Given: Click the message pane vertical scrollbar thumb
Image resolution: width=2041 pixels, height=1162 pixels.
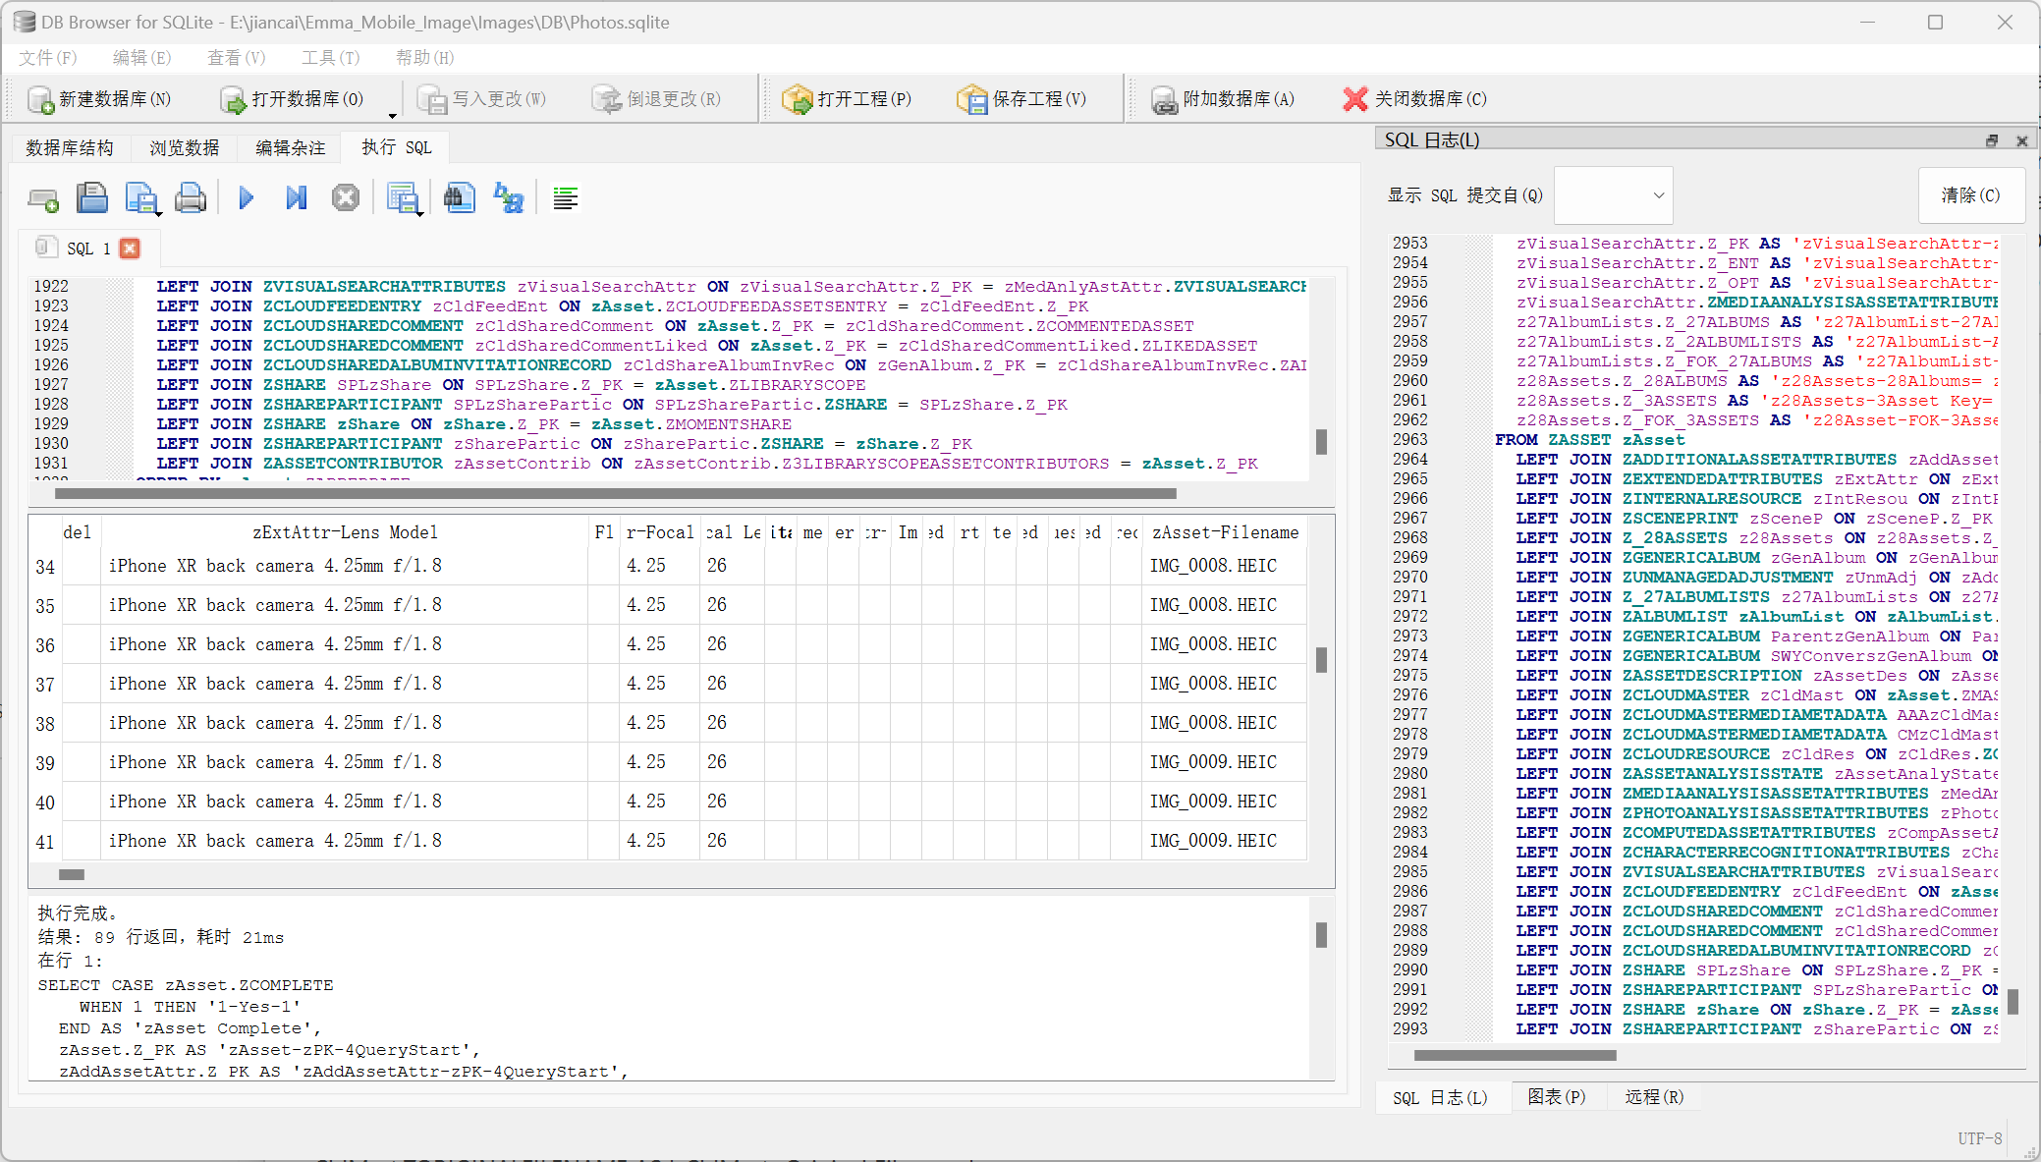Looking at the screenshot, I should coord(1321,935).
